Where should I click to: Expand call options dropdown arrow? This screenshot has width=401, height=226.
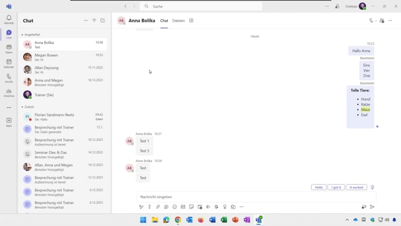376,21
